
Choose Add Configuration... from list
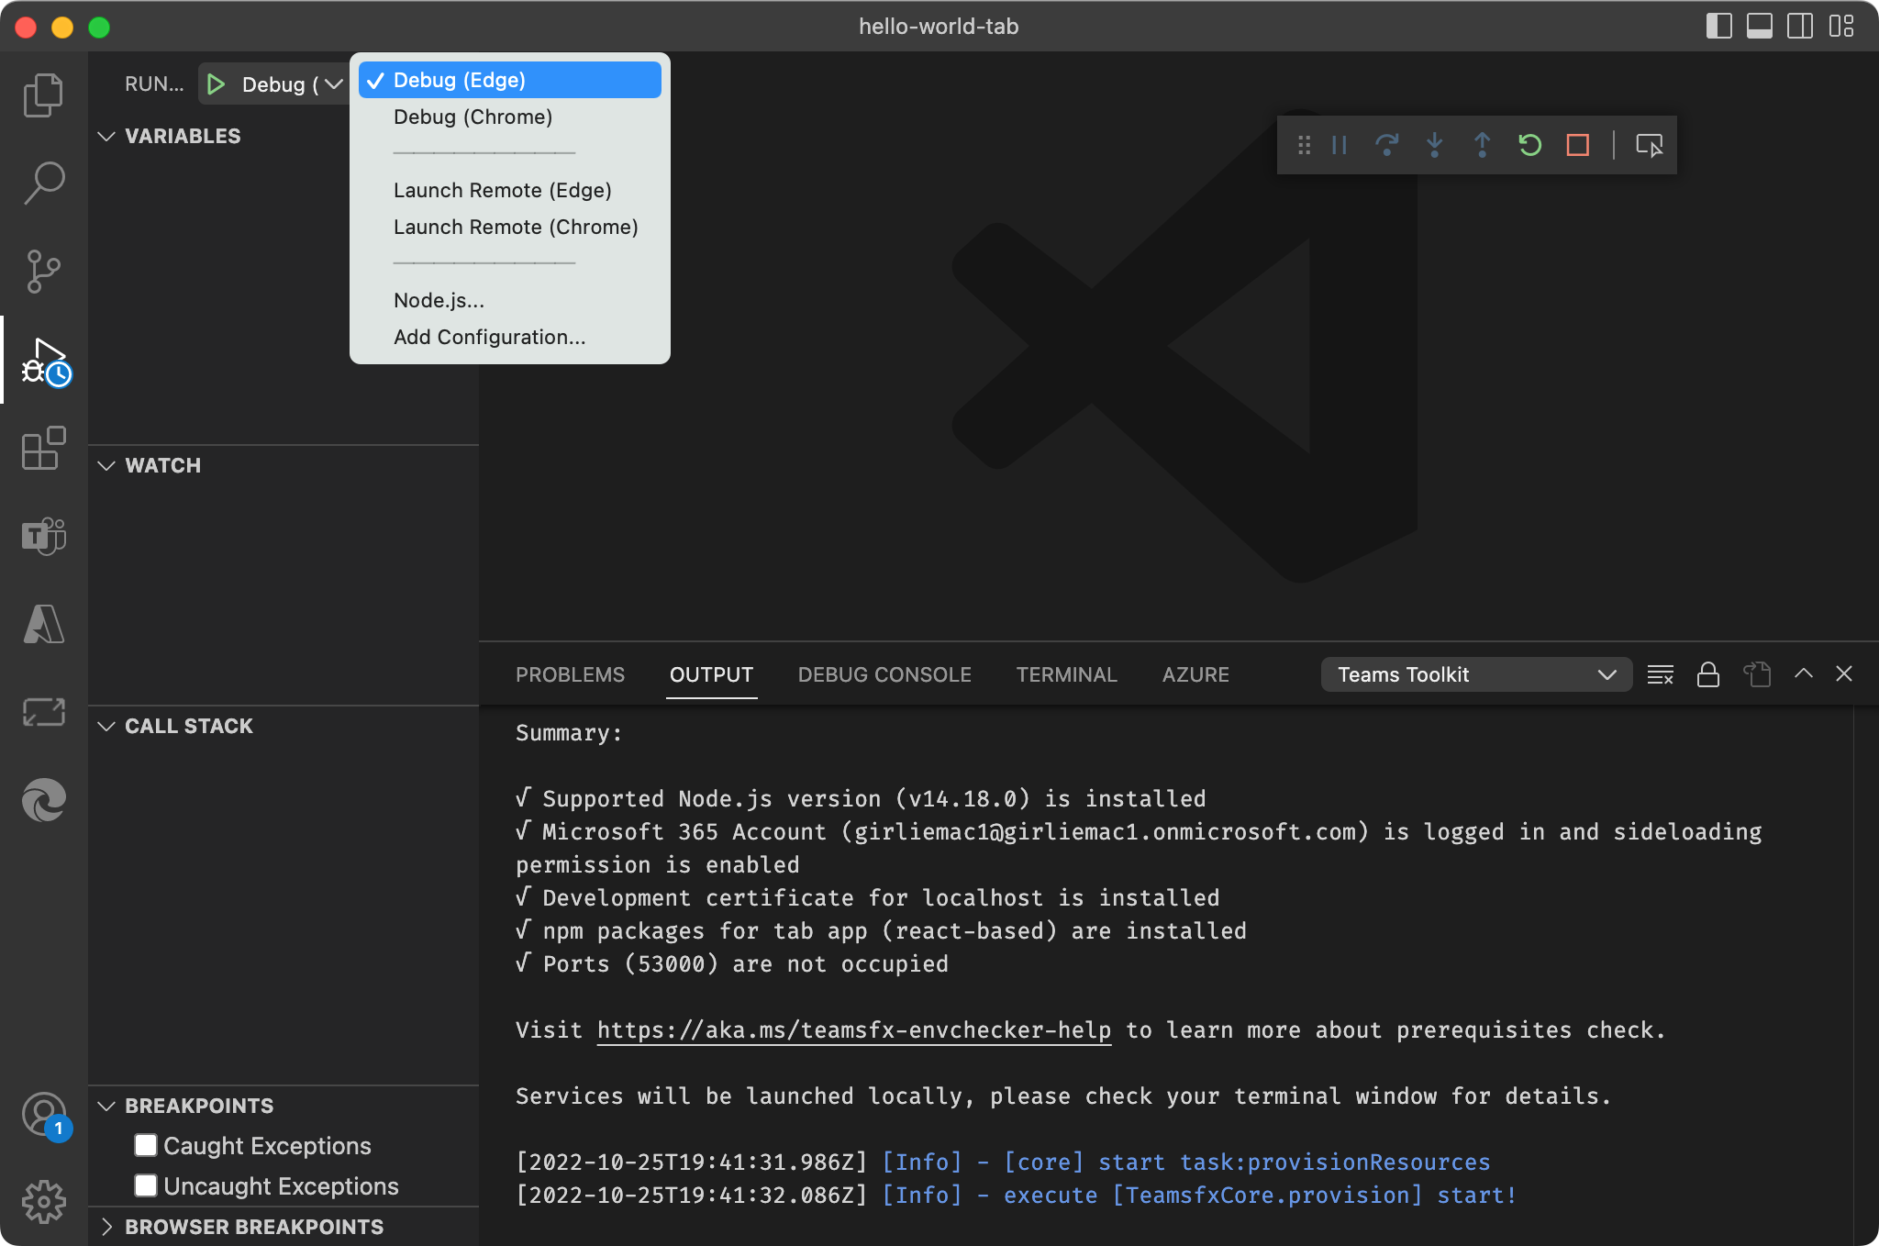(x=489, y=337)
